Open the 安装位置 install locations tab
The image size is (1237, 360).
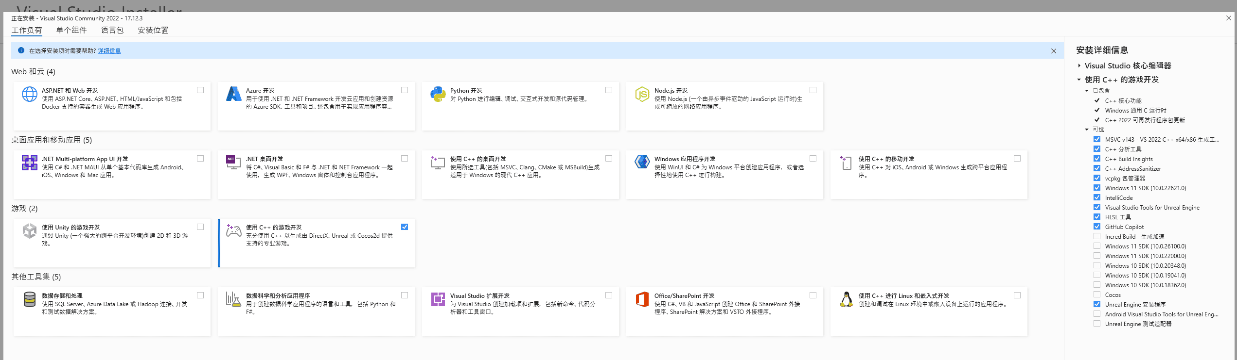click(x=153, y=30)
